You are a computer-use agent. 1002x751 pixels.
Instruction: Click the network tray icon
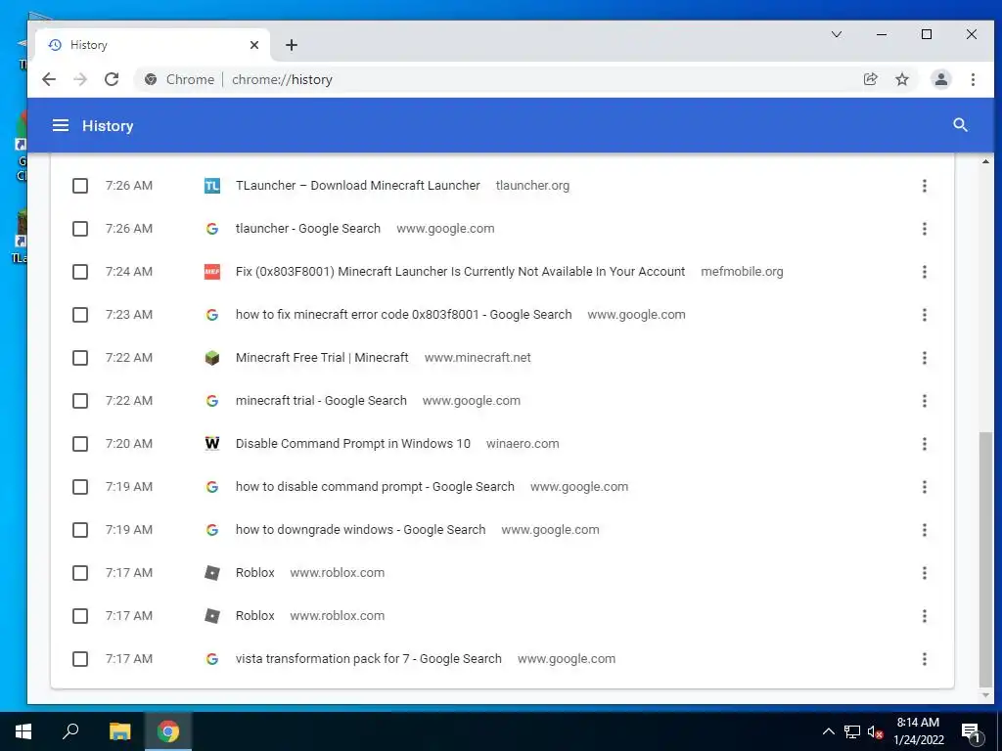coord(852,731)
